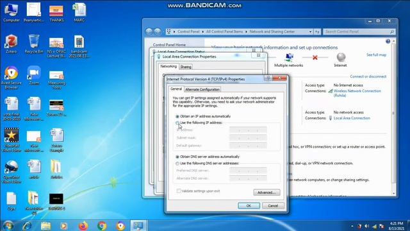
Task: Expand the Control Panel breadcrumb arrow
Action: click(x=202, y=31)
